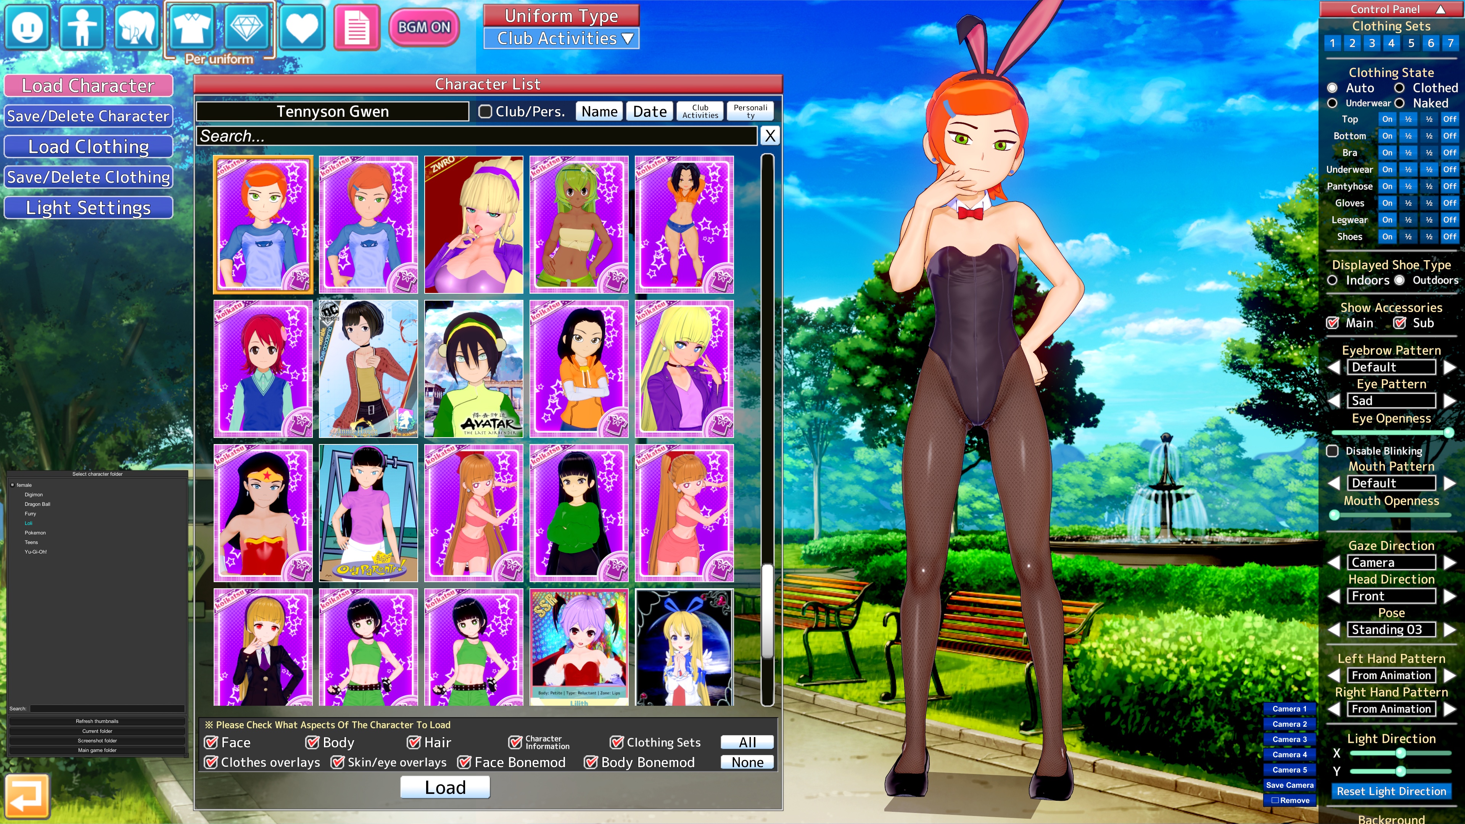Uncheck Skin/eye overlays option
This screenshot has height=824, width=1465.
coord(338,763)
